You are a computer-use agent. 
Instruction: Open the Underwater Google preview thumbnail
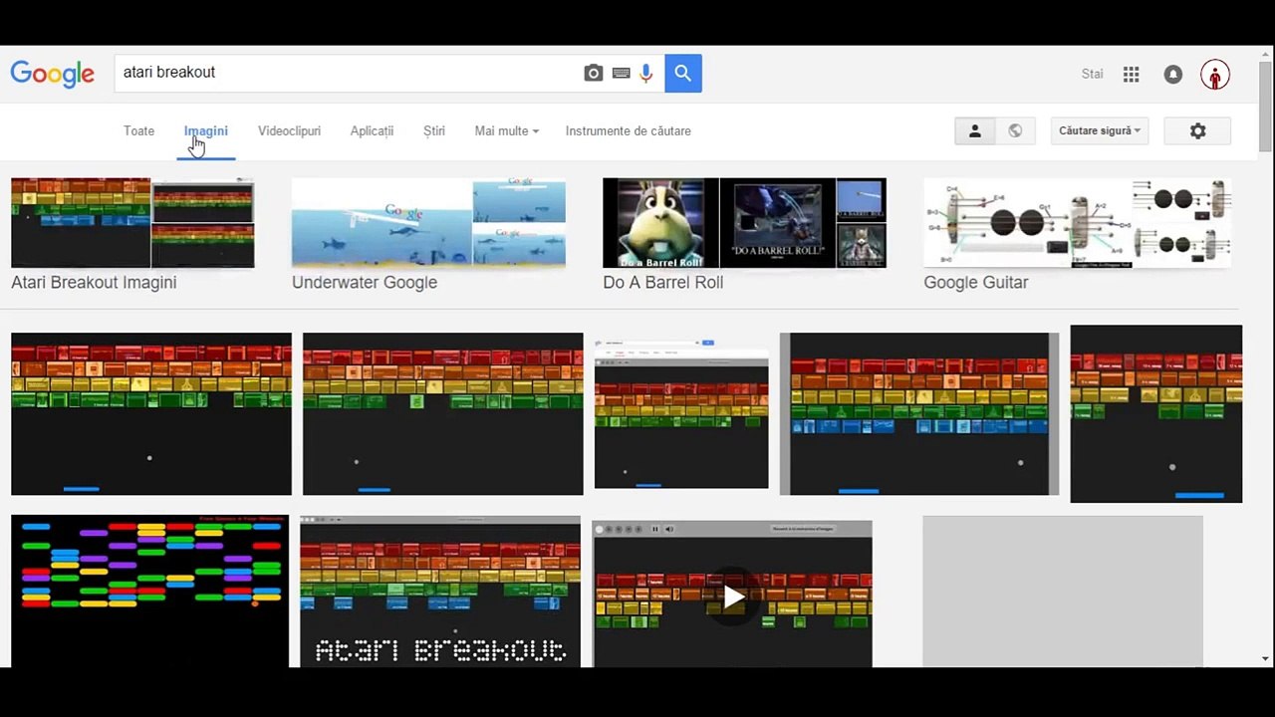(428, 223)
